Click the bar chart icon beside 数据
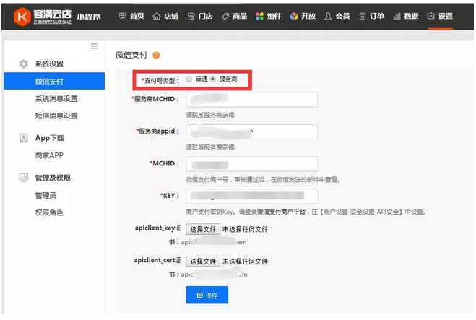Image resolution: width=476 pixels, height=320 pixels. tap(397, 16)
